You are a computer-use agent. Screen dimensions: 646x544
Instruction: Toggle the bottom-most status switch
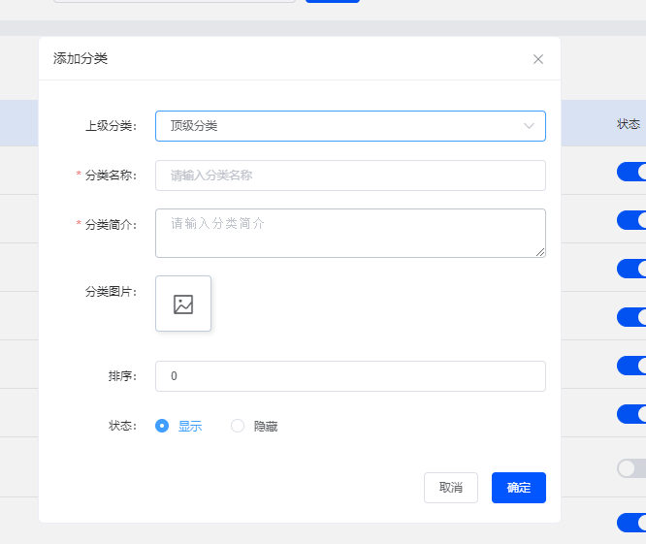631,523
